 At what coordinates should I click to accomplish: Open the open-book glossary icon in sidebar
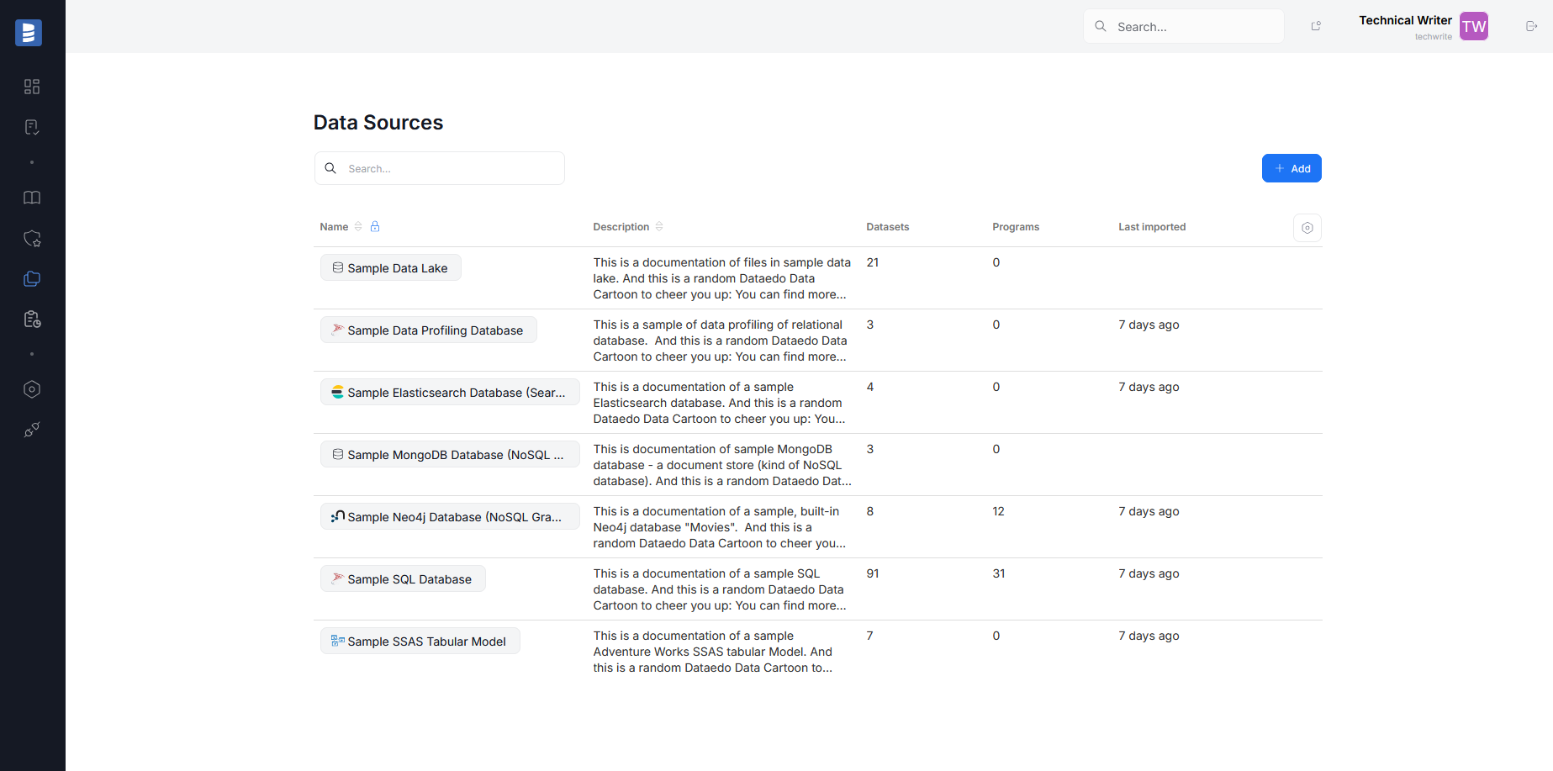[x=32, y=198]
